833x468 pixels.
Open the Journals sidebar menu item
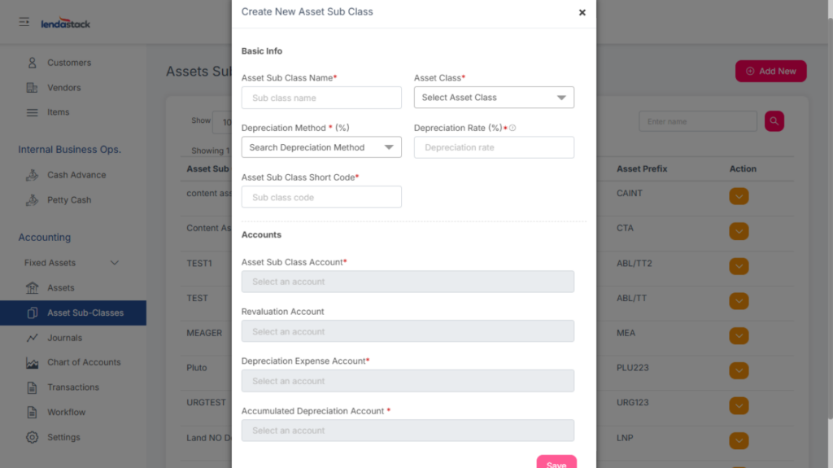coord(64,338)
